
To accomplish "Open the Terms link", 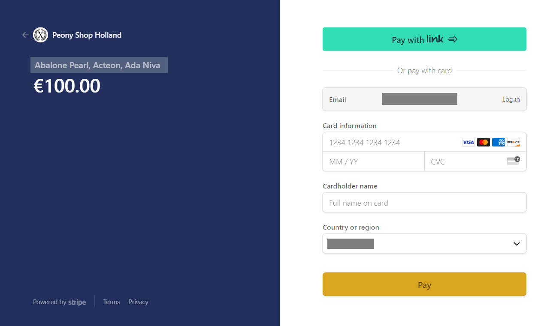I will (x=112, y=302).
